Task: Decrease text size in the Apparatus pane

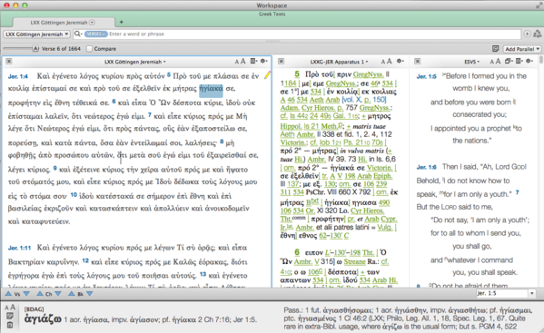Action: tap(383, 62)
